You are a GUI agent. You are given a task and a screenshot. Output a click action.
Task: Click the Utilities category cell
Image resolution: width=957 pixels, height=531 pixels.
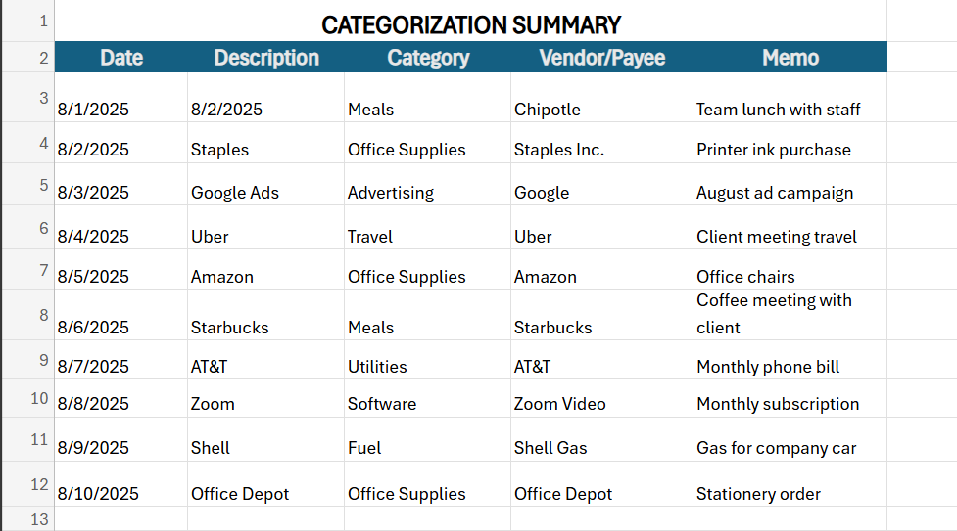coord(377,367)
